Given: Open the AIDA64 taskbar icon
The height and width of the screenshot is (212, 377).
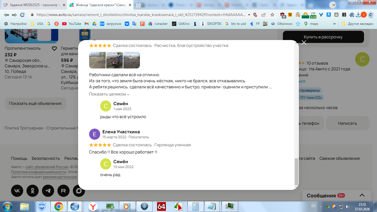Looking at the screenshot, I should (x=161, y=206).
